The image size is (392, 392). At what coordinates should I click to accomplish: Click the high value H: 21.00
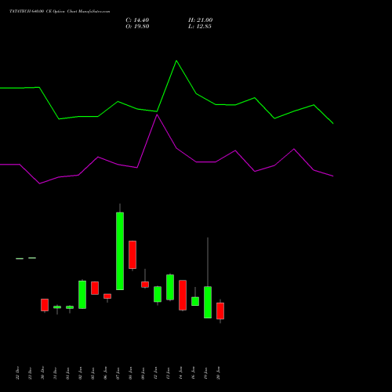coord(200,20)
